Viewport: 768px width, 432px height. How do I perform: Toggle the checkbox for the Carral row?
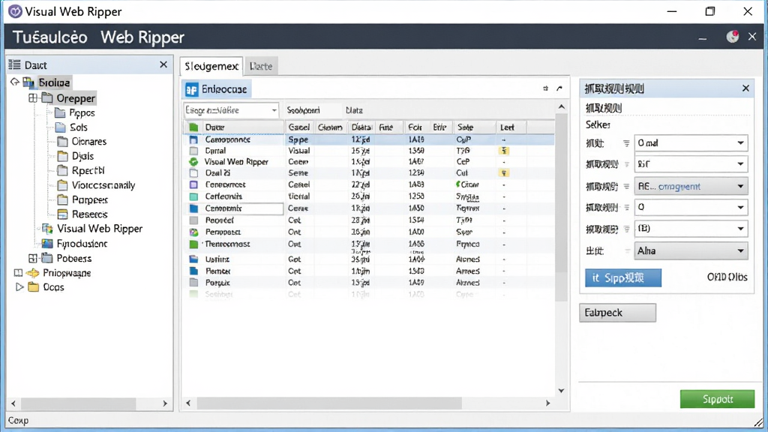coord(194,151)
